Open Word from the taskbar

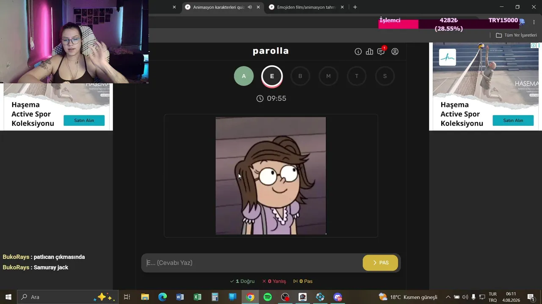180,297
